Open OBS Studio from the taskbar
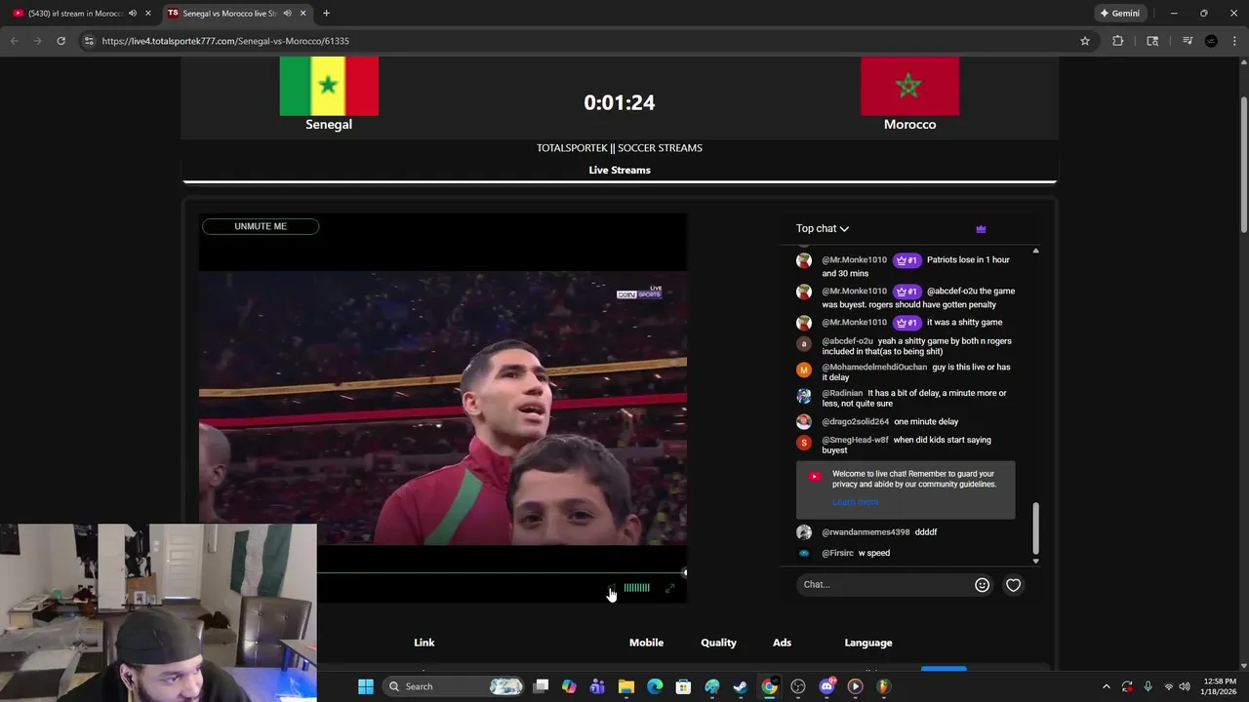This screenshot has width=1249, height=702. point(798,686)
